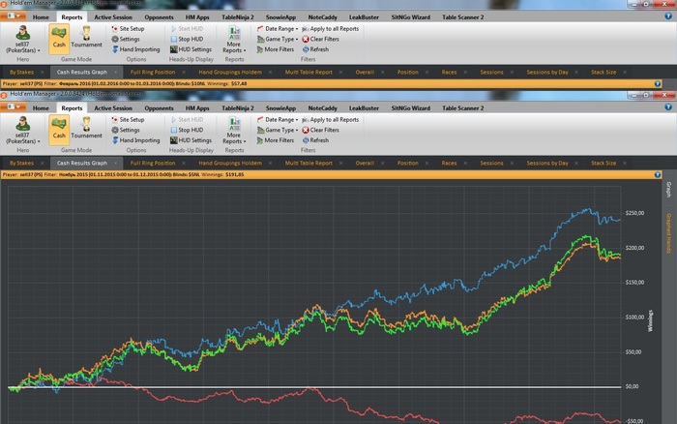The image size is (677, 424).
Task: Switch to Overall report in top window
Action: (x=365, y=73)
